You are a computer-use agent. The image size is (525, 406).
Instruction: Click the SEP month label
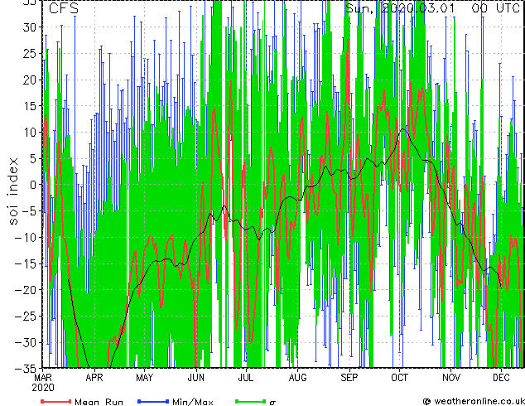(349, 378)
